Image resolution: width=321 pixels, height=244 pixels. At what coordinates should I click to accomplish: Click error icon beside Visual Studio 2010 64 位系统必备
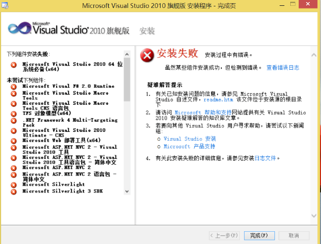tap(14, 65)
